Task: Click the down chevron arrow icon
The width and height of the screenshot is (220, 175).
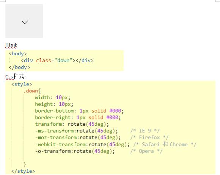Action: (x=25, y=22)
